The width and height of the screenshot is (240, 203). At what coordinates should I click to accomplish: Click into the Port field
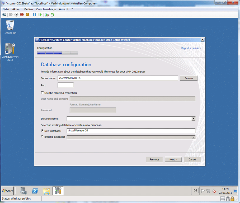tap(65, 85)
